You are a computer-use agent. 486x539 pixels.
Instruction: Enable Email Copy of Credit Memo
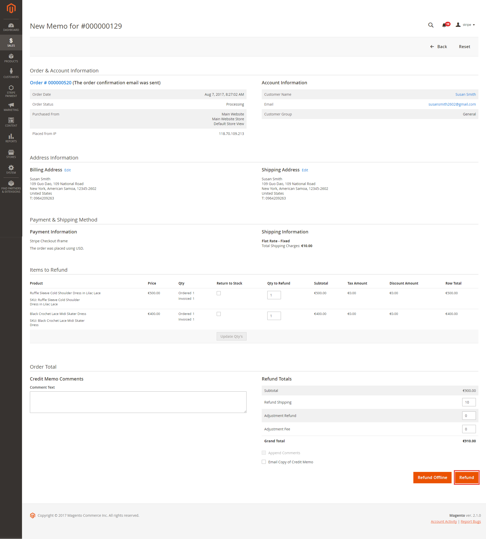pos(264,462)
